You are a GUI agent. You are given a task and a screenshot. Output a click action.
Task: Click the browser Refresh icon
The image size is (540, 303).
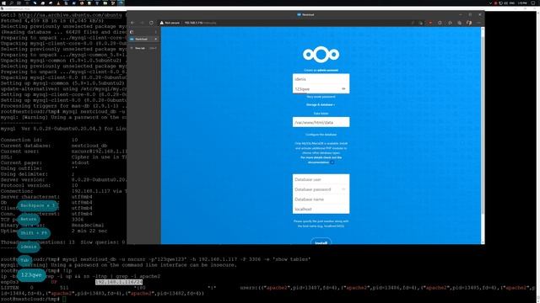click(151, 23)
